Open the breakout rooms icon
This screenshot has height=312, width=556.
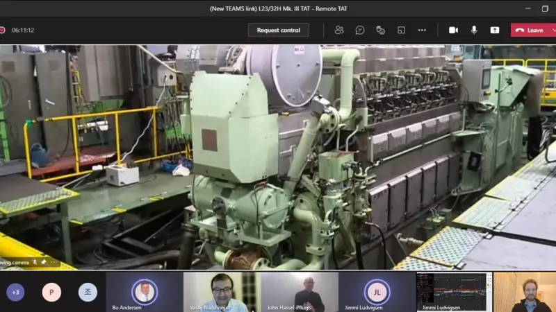[x=401, y=30]
